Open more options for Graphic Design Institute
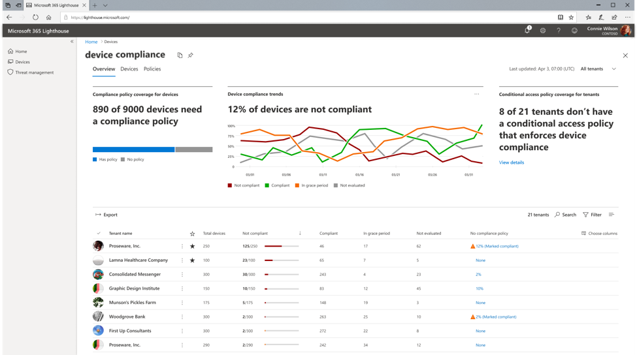637x355 pixels. [182, 289]
